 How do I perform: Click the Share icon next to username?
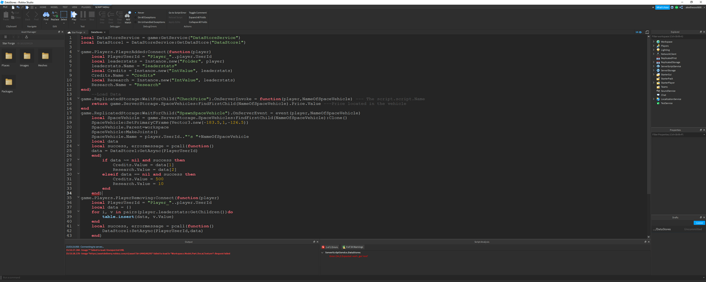click(681, 7)
